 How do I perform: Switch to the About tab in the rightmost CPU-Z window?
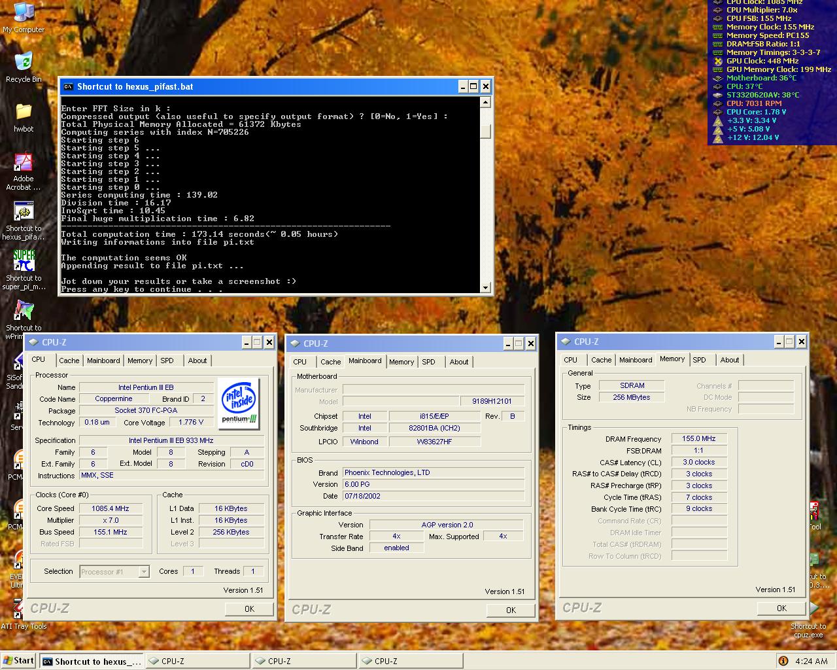tap(730, 360)
